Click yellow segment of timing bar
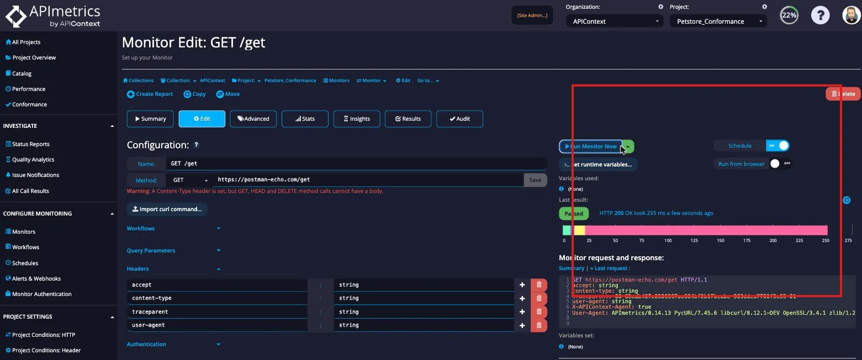This screenshot has height=360, width=862. click(579, 230)
